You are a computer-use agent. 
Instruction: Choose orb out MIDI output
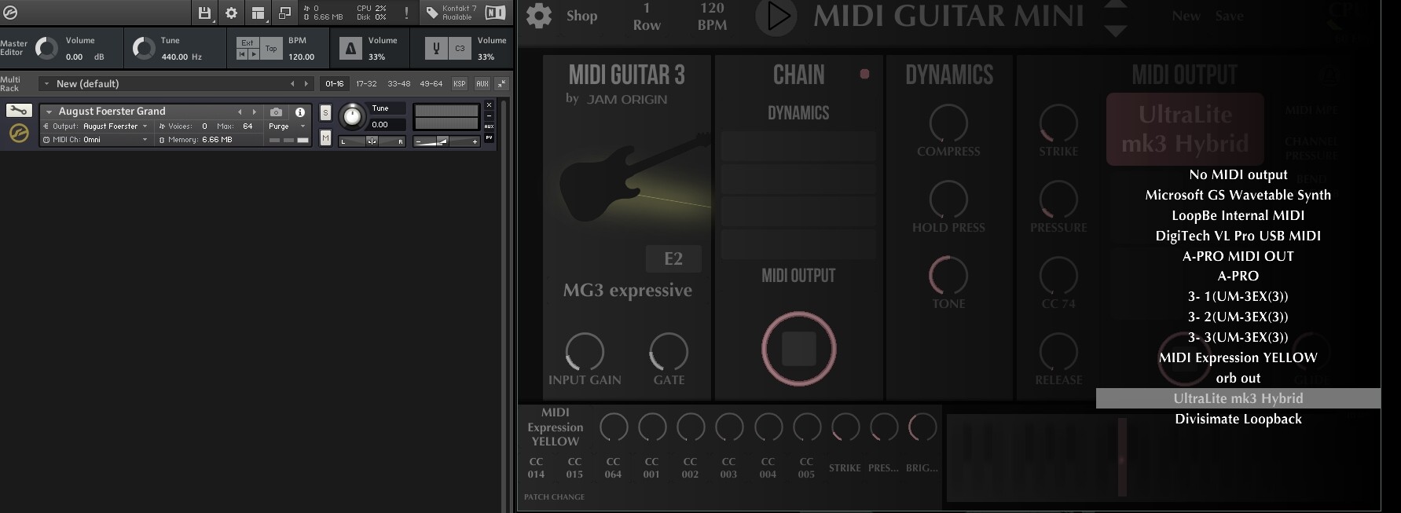1238,378
